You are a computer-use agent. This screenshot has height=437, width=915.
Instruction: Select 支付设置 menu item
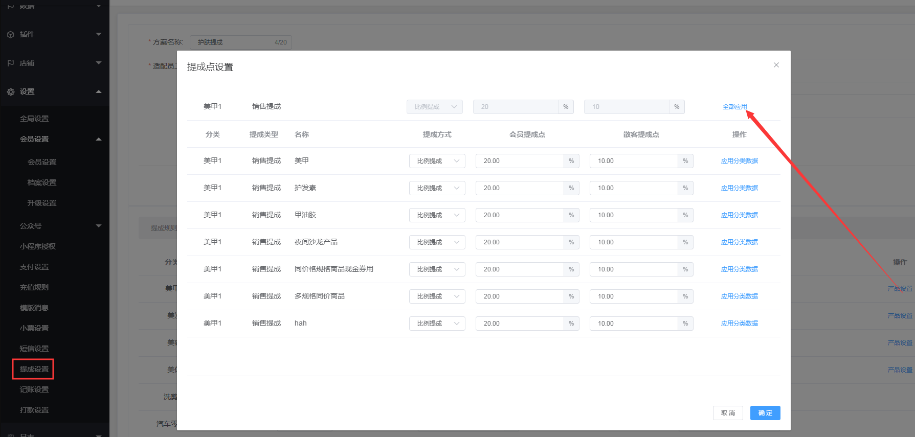34,267
